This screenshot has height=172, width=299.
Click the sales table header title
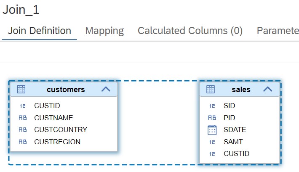(x=241, y=90)
